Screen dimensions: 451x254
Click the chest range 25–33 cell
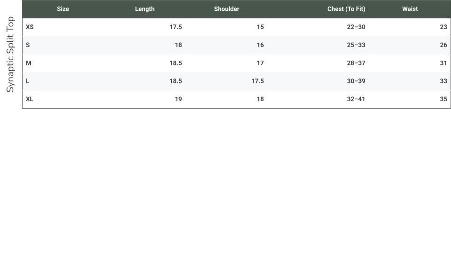(356, 45)
